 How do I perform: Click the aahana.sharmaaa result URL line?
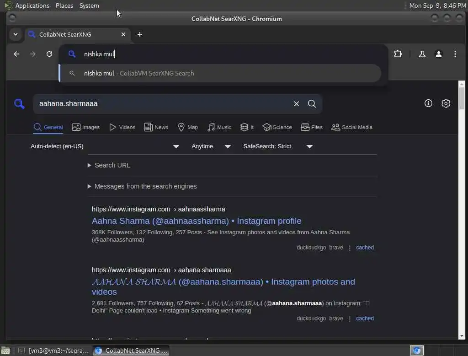pyautogui.click(x=161, y=270)
